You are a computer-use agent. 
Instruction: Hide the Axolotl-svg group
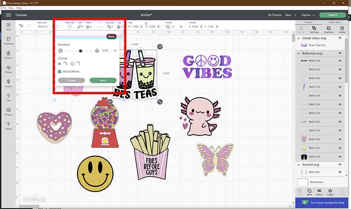[x=340, y=164]
